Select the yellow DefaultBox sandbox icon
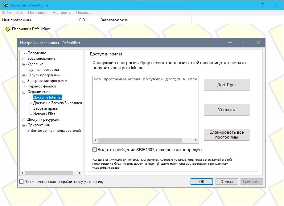Viewport: 284px width, 206px height. tap(8, 29)
